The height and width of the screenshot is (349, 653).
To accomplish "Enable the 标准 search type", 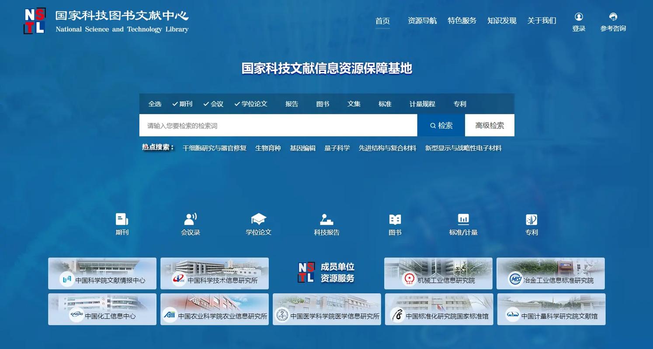I will point(385,104).
